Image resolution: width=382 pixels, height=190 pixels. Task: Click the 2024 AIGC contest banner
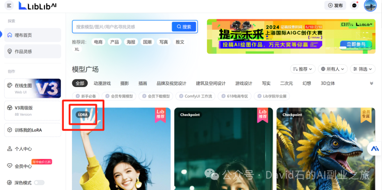coord(291,36)
